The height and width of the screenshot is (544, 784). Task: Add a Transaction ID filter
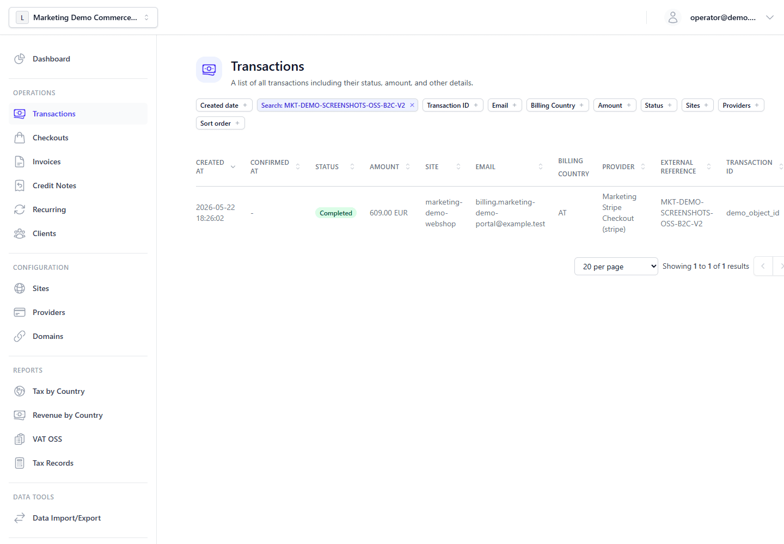(452, 105)
